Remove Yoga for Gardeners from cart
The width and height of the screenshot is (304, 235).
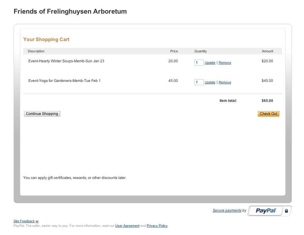click(225, 82)
